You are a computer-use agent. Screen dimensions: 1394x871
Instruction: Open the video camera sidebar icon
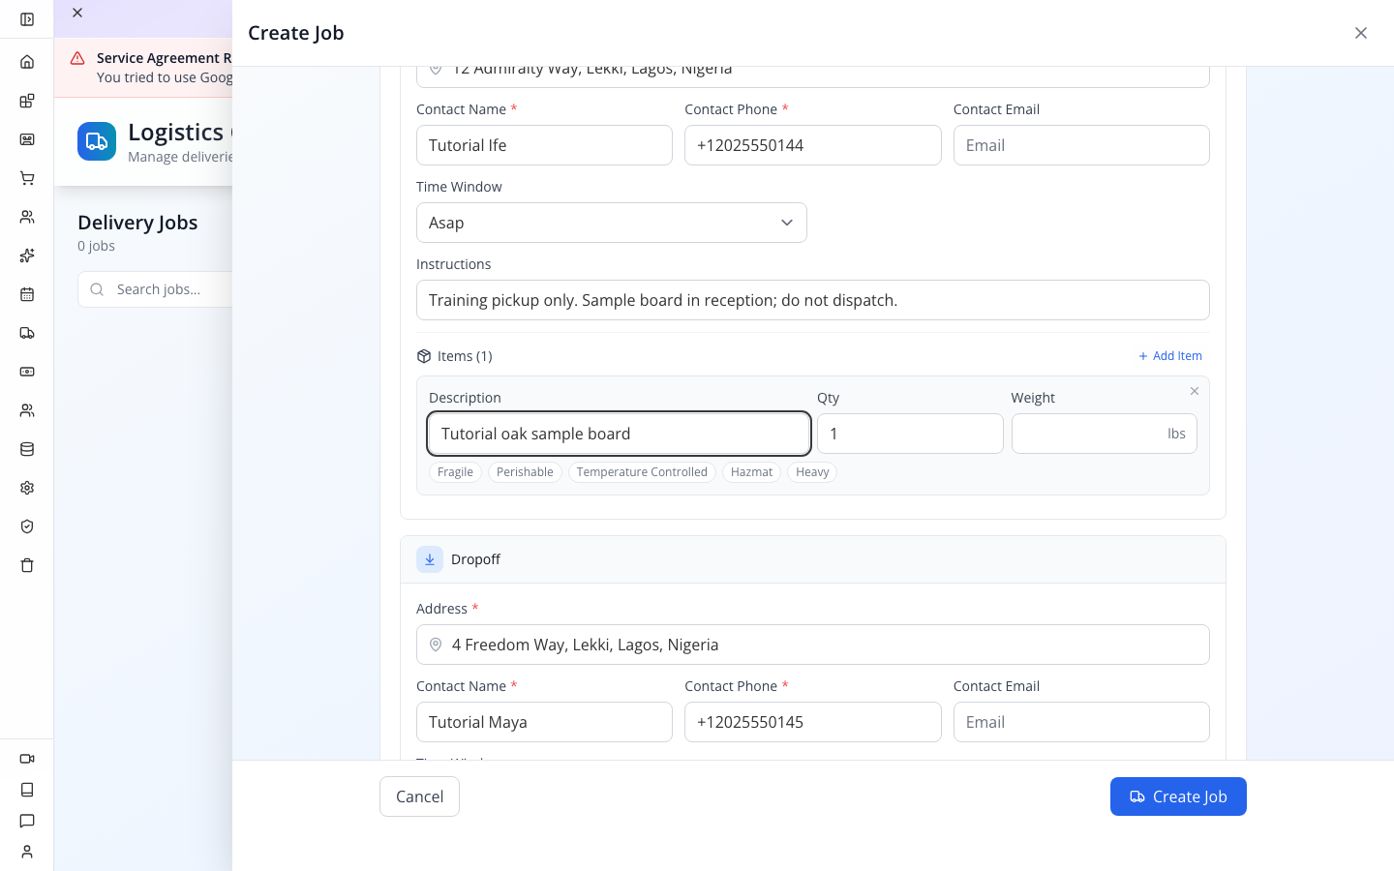27,759
